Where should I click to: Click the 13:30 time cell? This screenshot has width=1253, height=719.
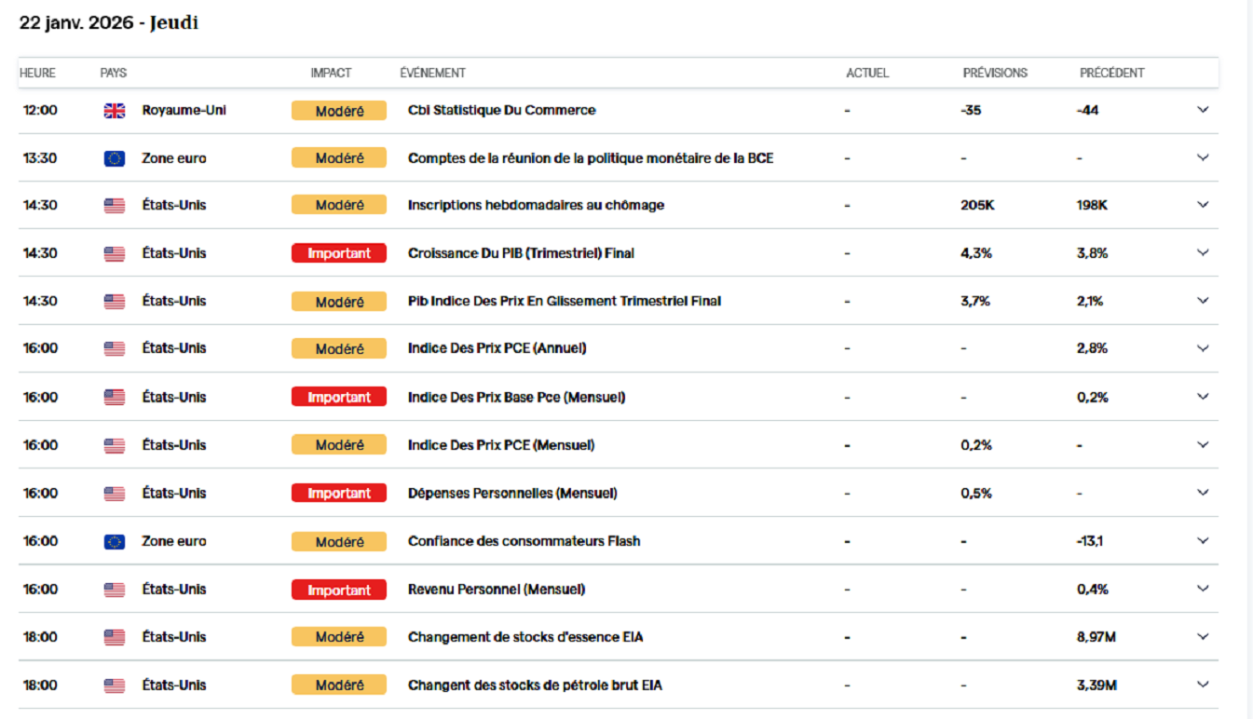(x=40, y=158)
